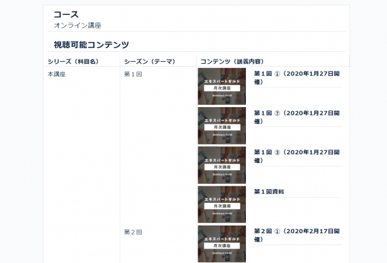
Task: Open thumbnail for 第2回 ① lecture
Action: point(221,244)
